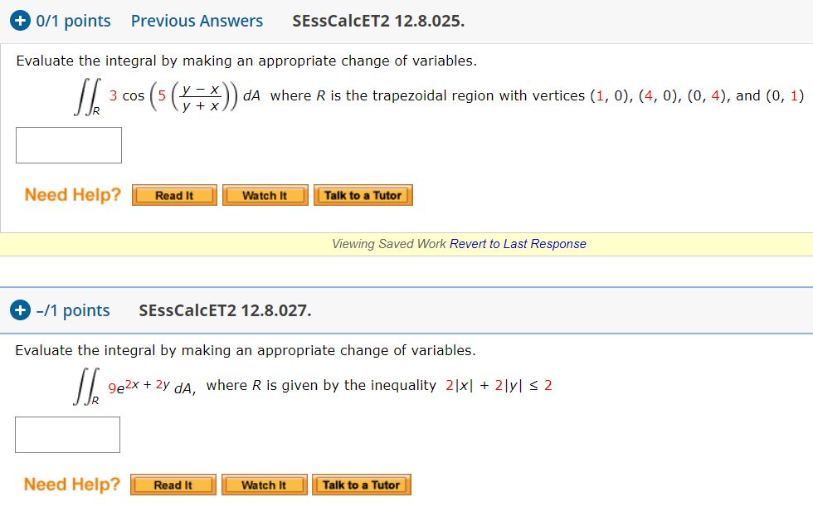Click the answer box for problem 12.8.027
Viewport: 813px width, 507px height.
(x=67, y=434)
